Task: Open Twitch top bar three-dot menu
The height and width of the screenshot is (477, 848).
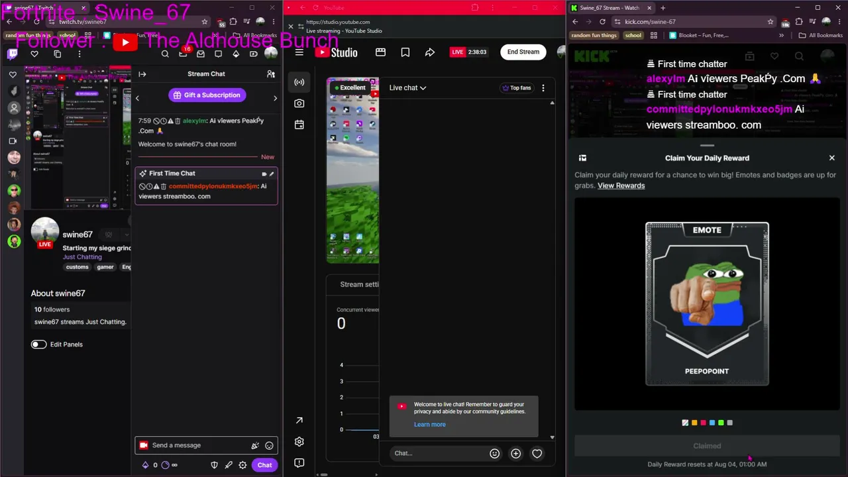Action: [79, 54]
